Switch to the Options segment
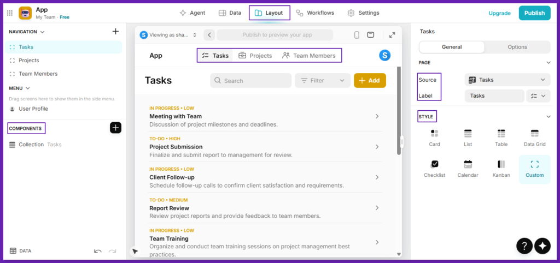Image resolution: width=560 pixels, height=263 pixels. (517, 47)
